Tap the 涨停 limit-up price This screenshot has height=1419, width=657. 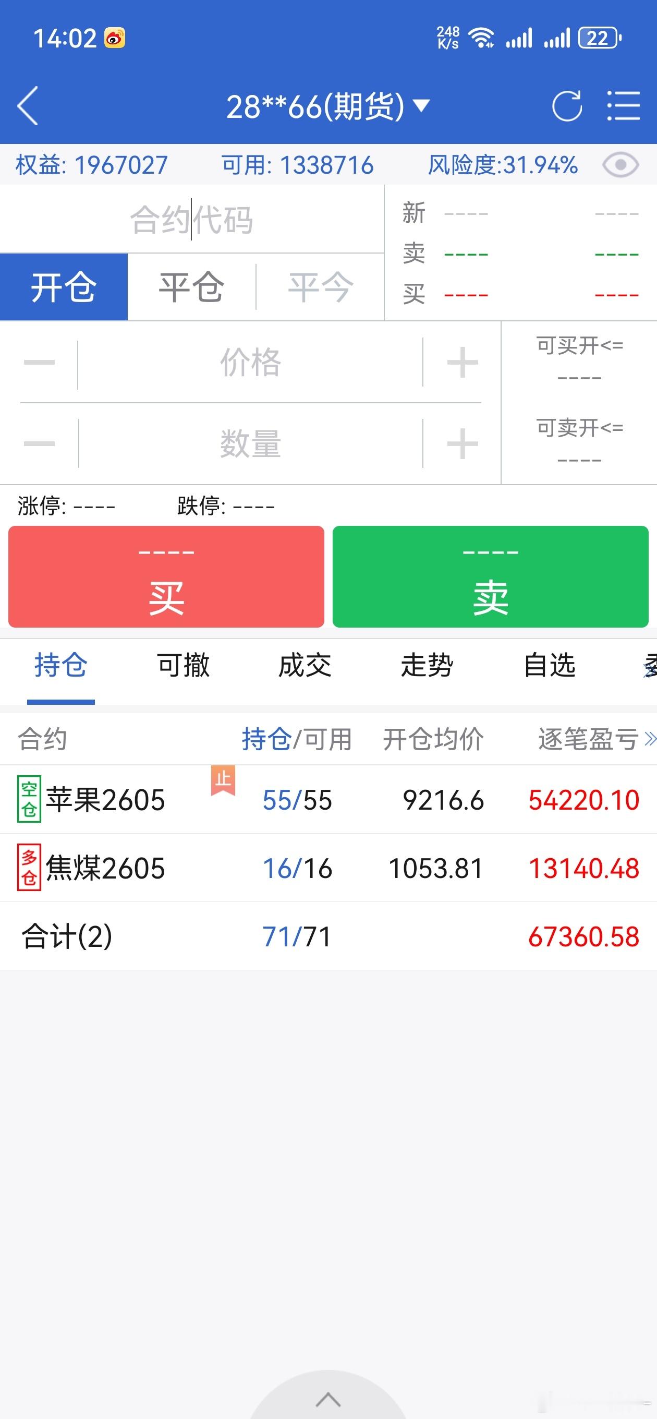point(67,505)
